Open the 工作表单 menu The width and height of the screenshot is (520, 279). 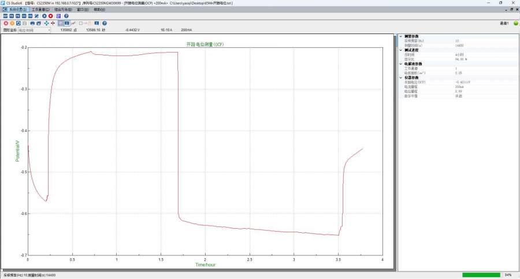coord(40,9)
